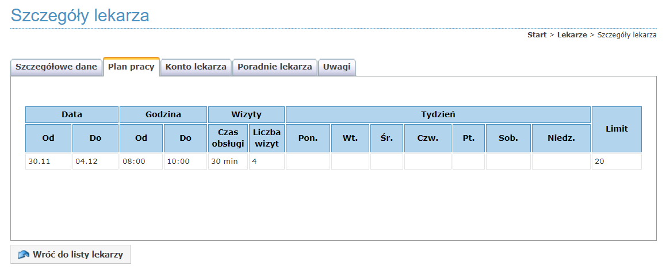Select the 30.11 start date cell
This screenshot has height=269, width=666.
pyautogui.click(x=48, y=162)
